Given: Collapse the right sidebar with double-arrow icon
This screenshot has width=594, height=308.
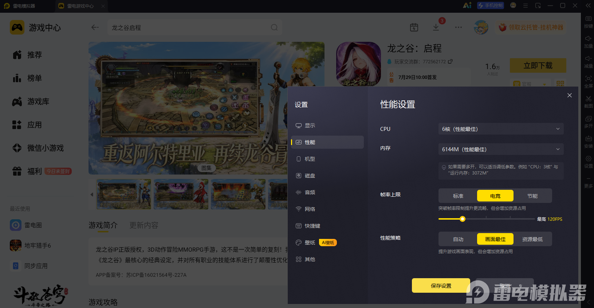Looking at the screenshot, I should 588,5.
